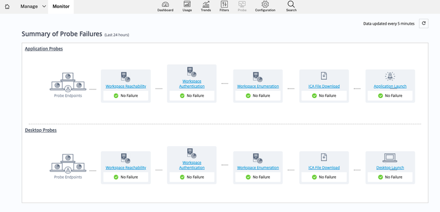Image resolution: width=440 pixels, height=212 pixels.
Task: Click Application Probes' Probe Endpoints icon
Action: click(x=68, y=82)
